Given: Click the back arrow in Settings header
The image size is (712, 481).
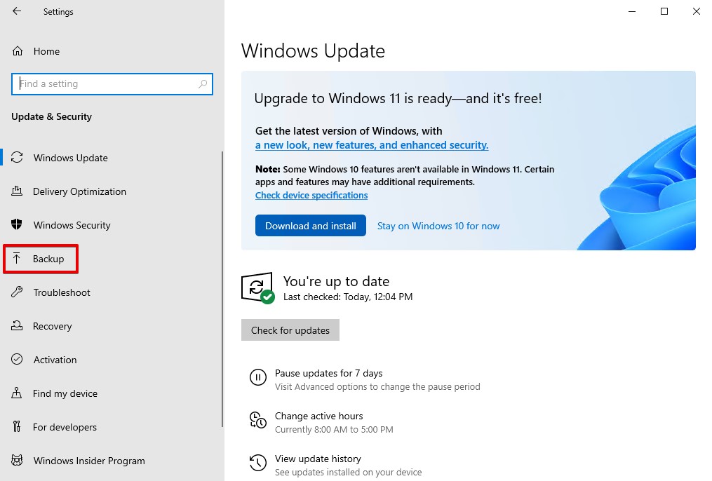Looking at the screenshot, I should [17, 11].
